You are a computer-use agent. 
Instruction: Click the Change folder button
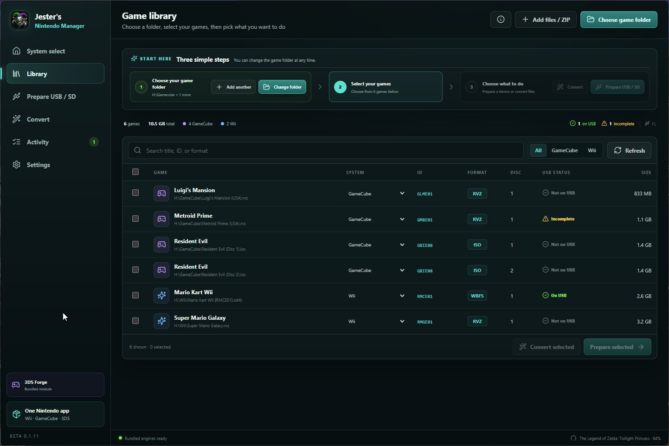point(282,87)
